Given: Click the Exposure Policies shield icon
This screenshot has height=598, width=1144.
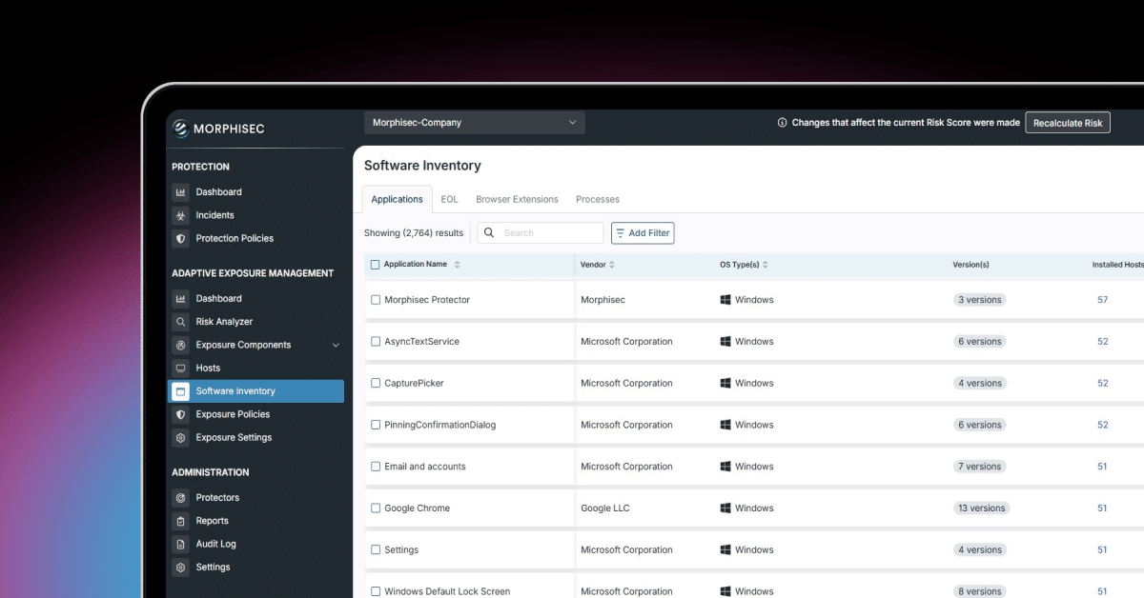Looking at the screenshot, I should click(180, 414).
